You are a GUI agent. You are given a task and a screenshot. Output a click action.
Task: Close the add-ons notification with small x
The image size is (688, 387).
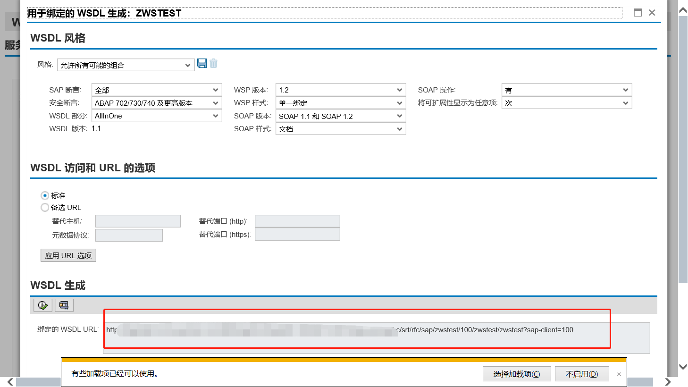[619, 374]
